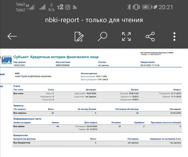Open the three-dot overflow menu
This screenshot has height=157, width=188.
[174, 36]
